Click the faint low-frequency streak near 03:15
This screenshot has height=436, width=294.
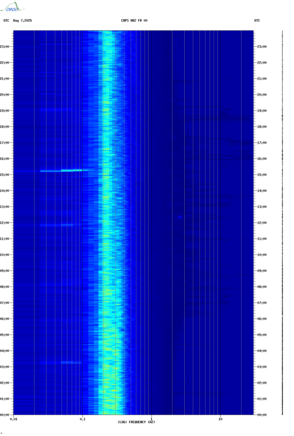click(x=61, y=363)
